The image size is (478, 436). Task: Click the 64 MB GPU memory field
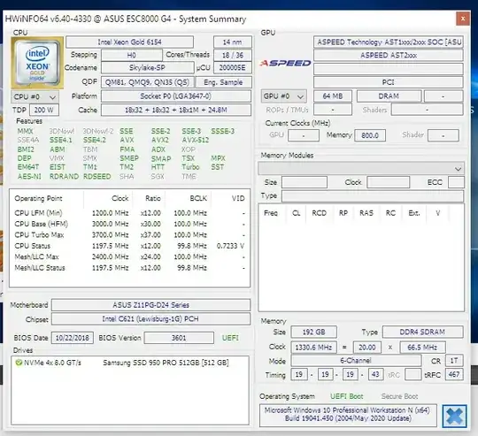point(333,96)
